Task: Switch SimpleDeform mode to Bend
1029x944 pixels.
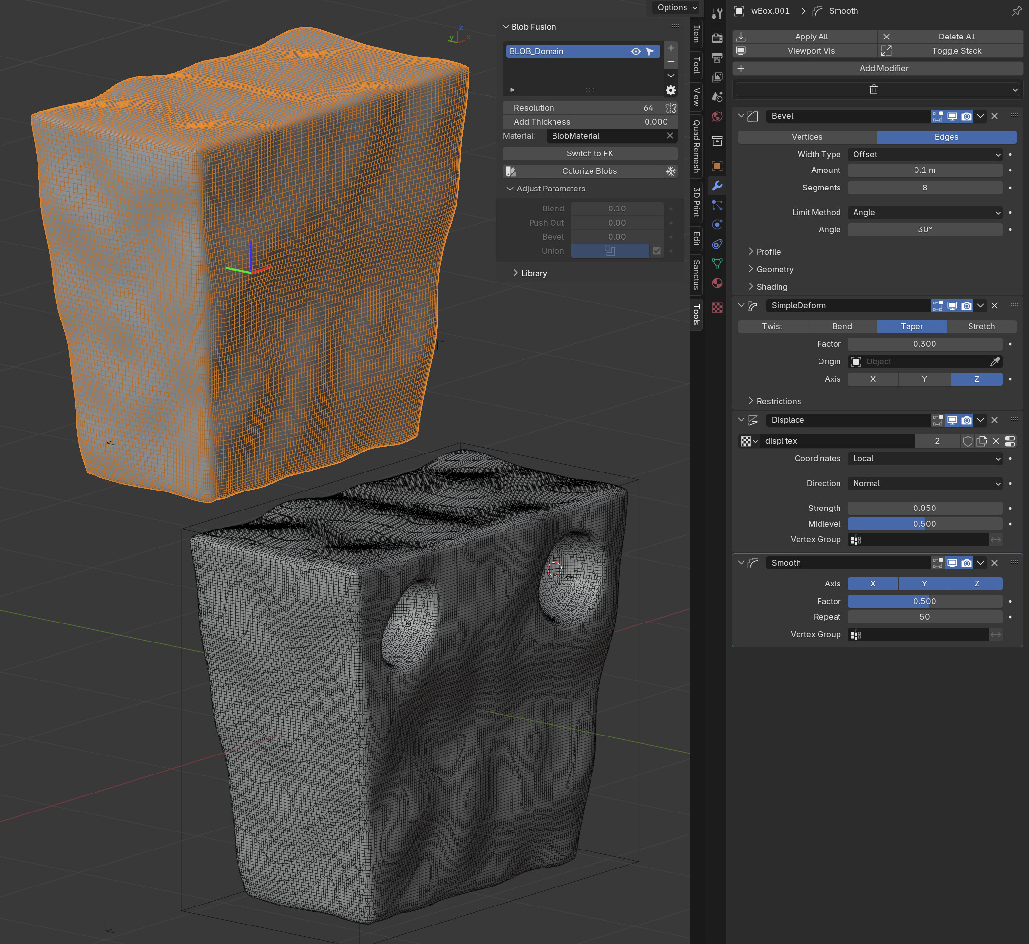Action: tap(841, 326)
